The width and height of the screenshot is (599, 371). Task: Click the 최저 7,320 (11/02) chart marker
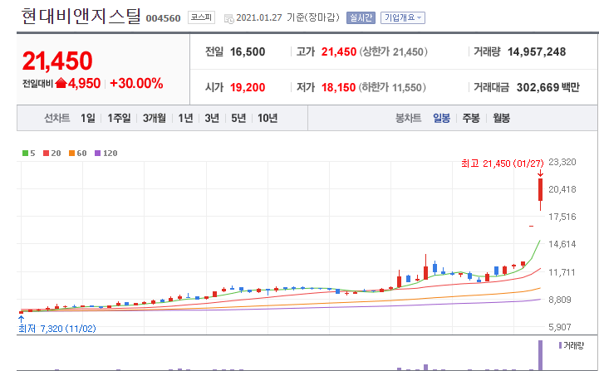[x=57, y=329]
